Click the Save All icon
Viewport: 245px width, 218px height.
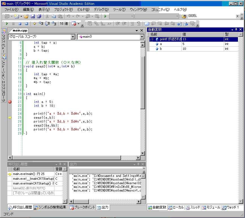(39, 16)
